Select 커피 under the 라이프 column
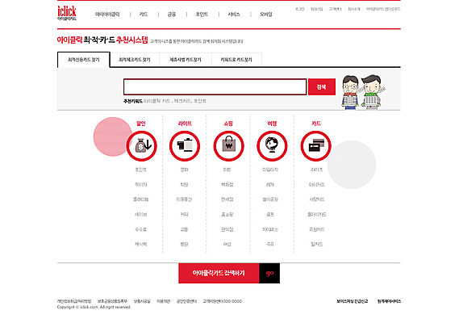The height and width of the screenshot is (323, 459). click(x=184, y=214)
